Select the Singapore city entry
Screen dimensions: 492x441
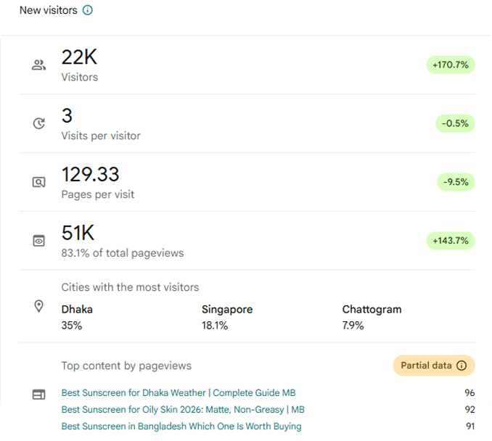[x=227, y=317]
